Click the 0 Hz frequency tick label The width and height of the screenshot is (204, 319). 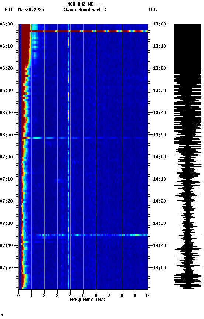click(18, 296)
